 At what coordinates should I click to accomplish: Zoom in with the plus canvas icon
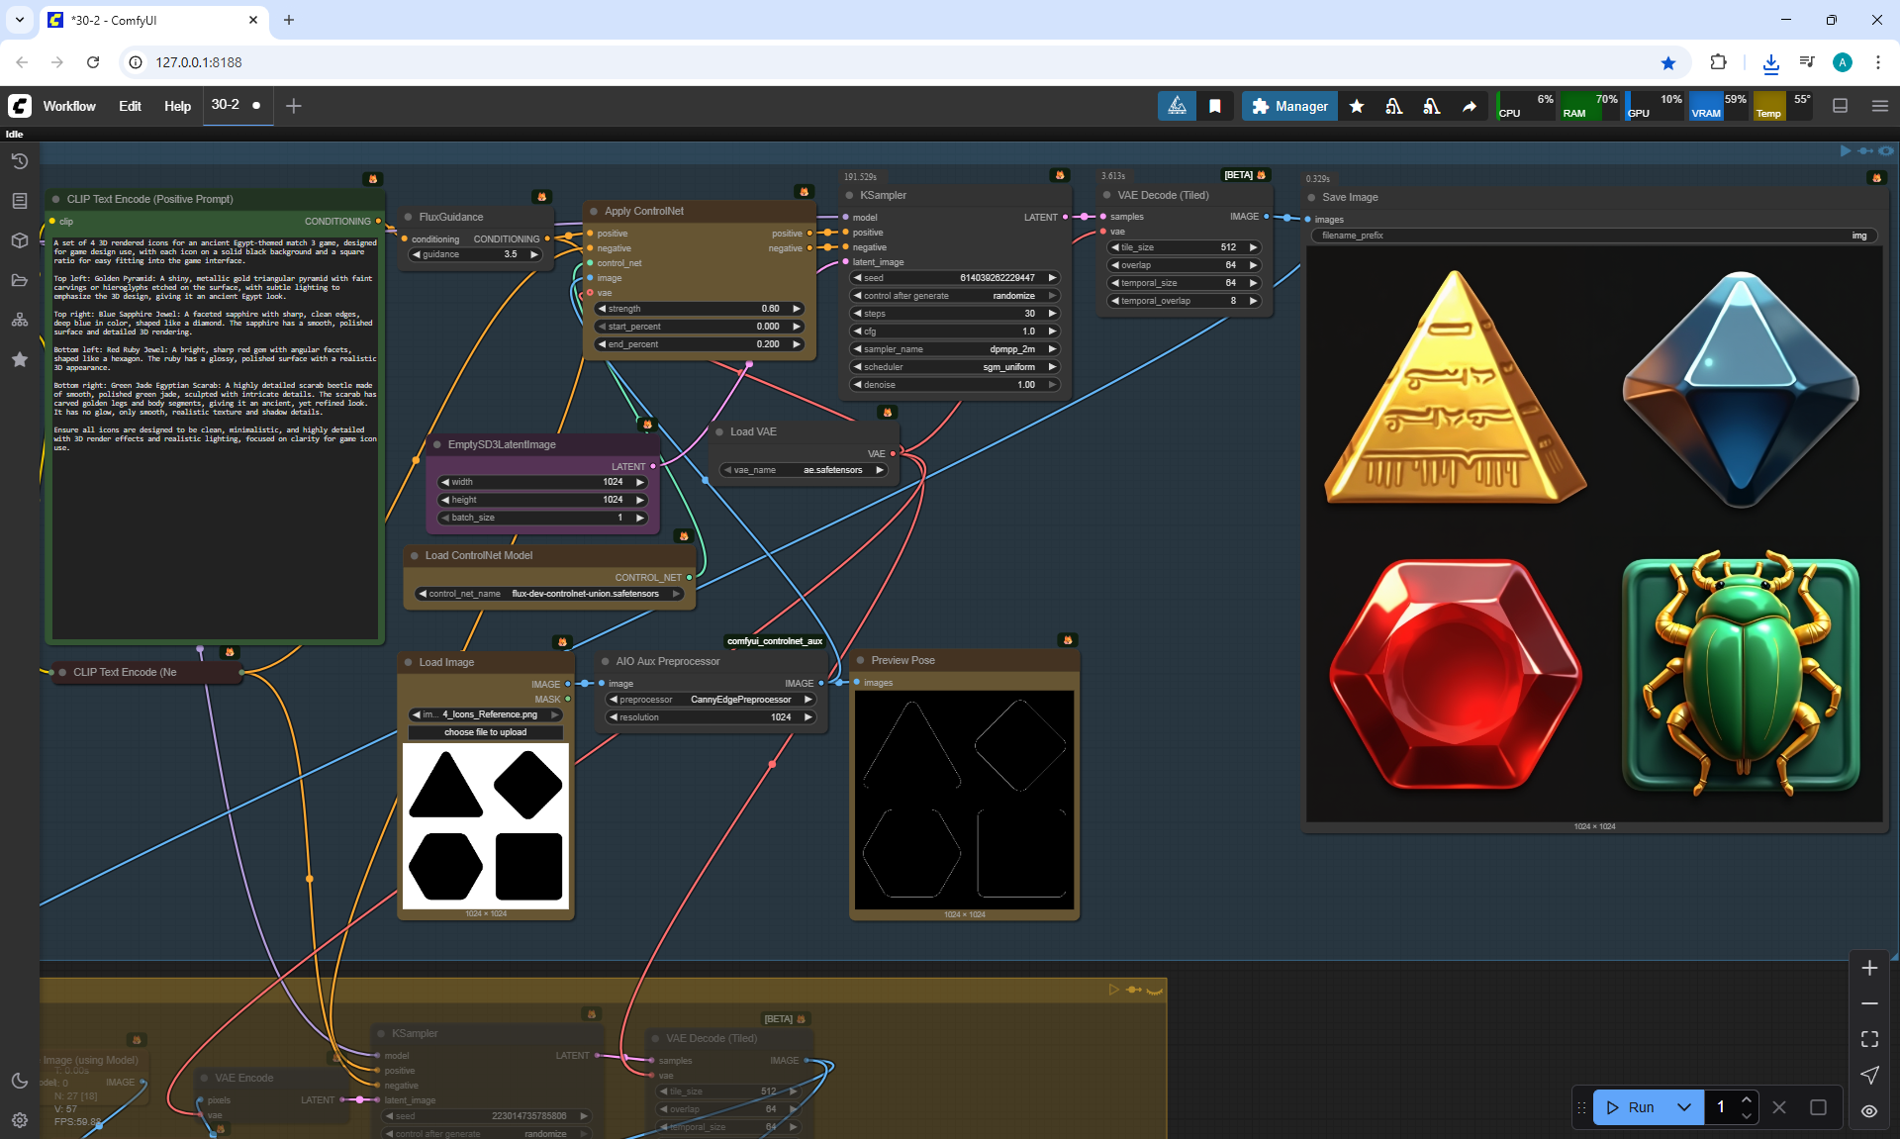coord(1869,968)
